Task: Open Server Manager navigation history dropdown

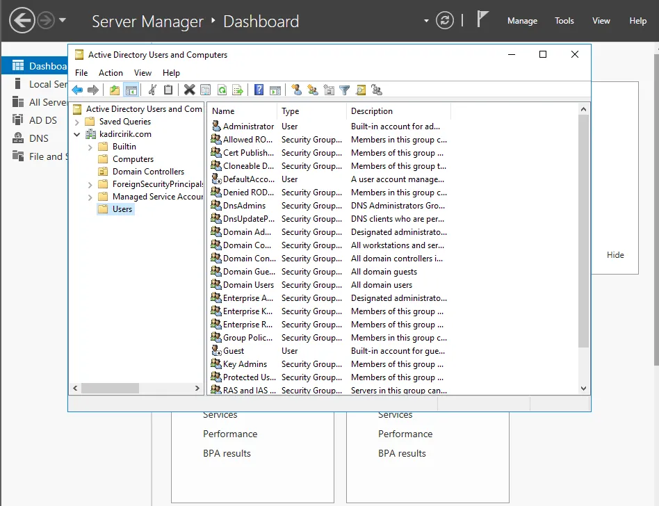Action: pyautogui.click(x=63, y=19)
